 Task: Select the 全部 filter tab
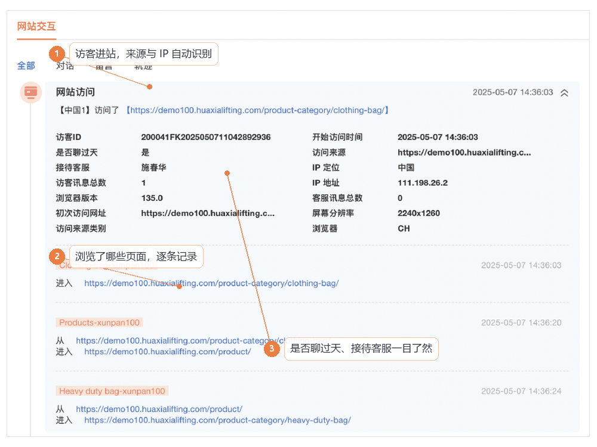coord(26,66)
